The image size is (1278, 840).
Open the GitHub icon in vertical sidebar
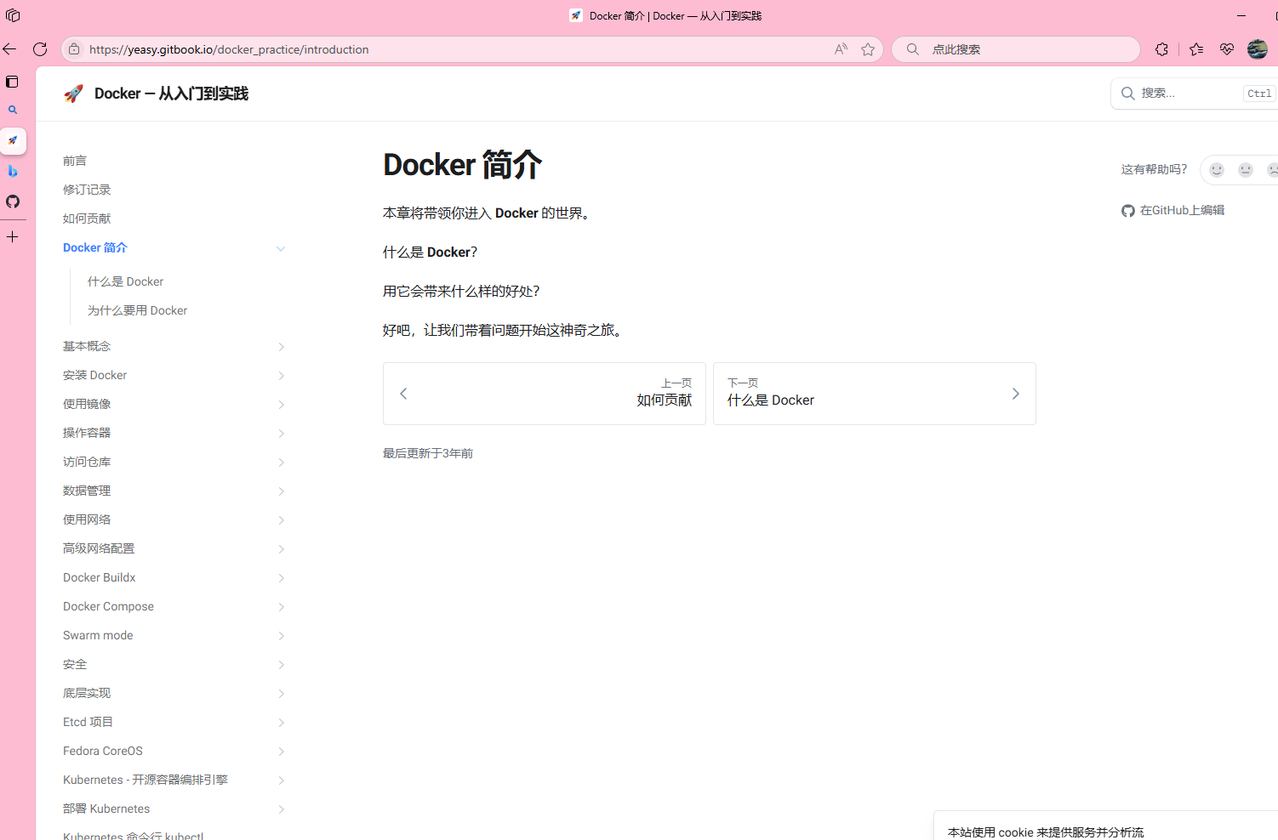tap(13, 201)
